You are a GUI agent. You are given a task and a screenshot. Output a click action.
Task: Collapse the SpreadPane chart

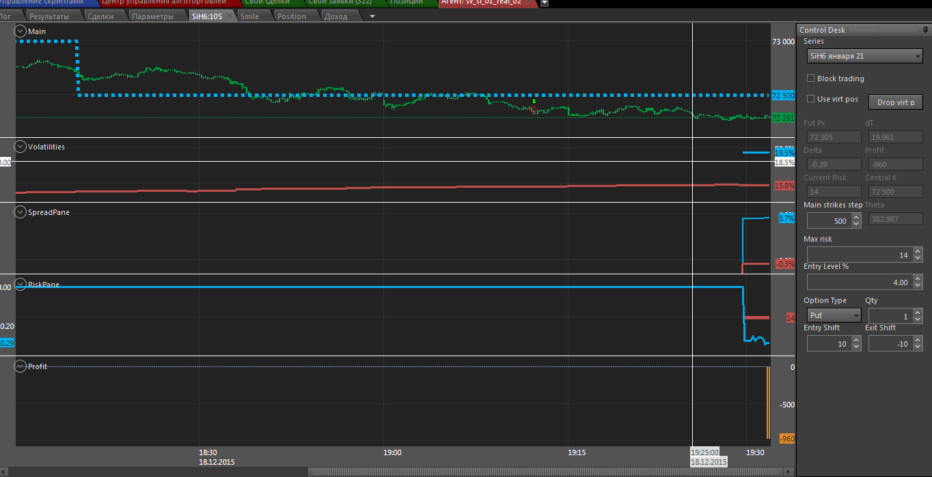[20, 212]
